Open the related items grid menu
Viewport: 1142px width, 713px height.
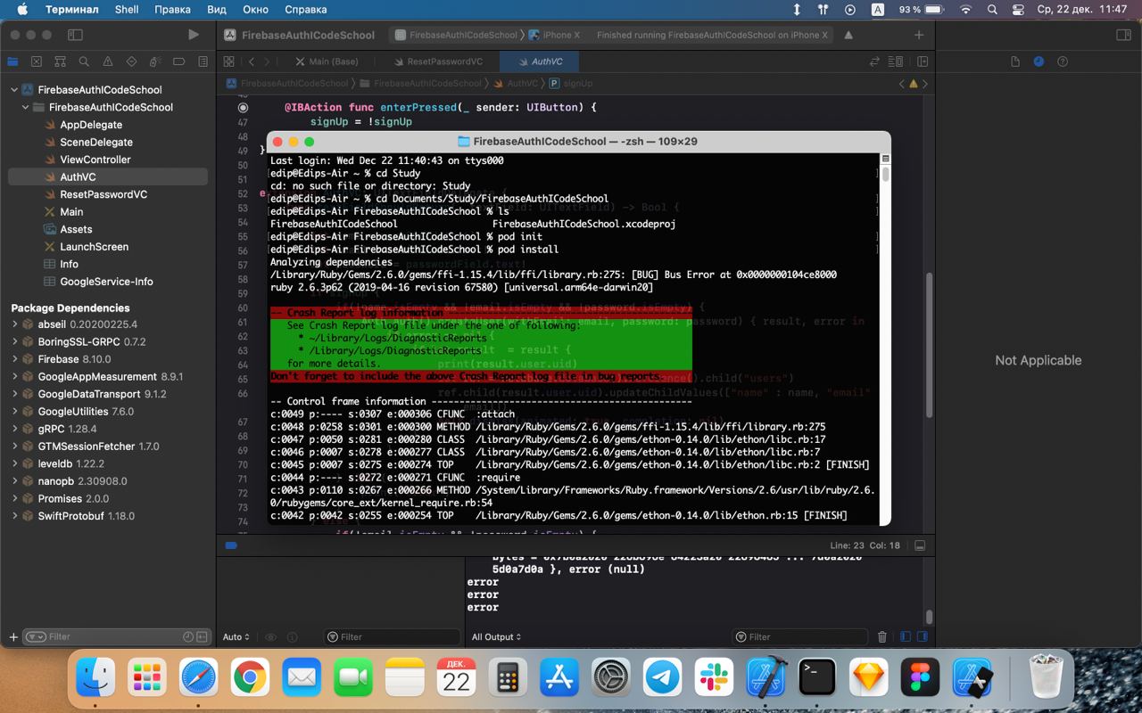point(228,61)
